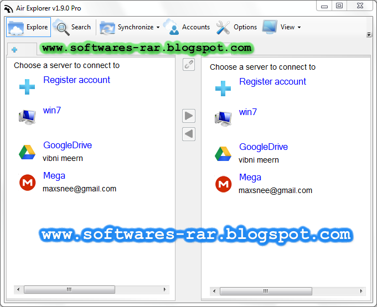This screenshot has height=307, width=377.
Task: Click right pane blue plus icon
Action: click(x=223, y=89)
